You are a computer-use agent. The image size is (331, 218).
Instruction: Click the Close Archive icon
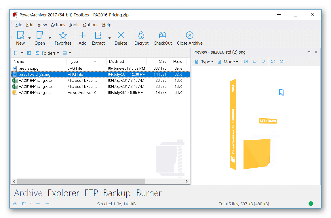189,35
